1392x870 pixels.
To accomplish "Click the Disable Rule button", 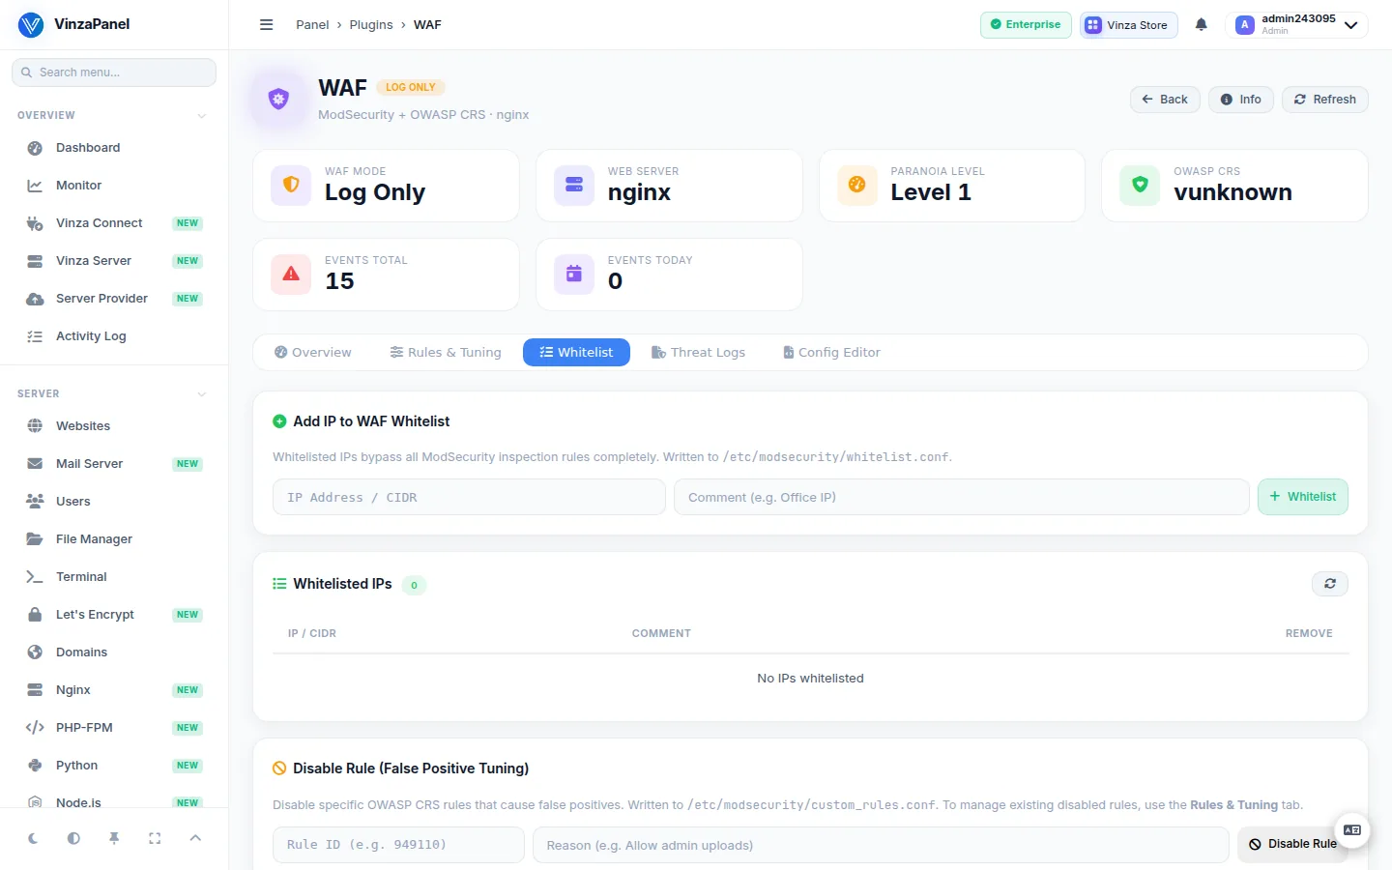I will coord(1292,845).
